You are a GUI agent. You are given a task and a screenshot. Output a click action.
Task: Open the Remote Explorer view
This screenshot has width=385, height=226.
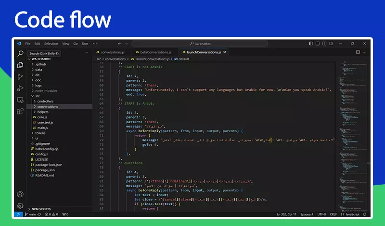click(20, 100)
